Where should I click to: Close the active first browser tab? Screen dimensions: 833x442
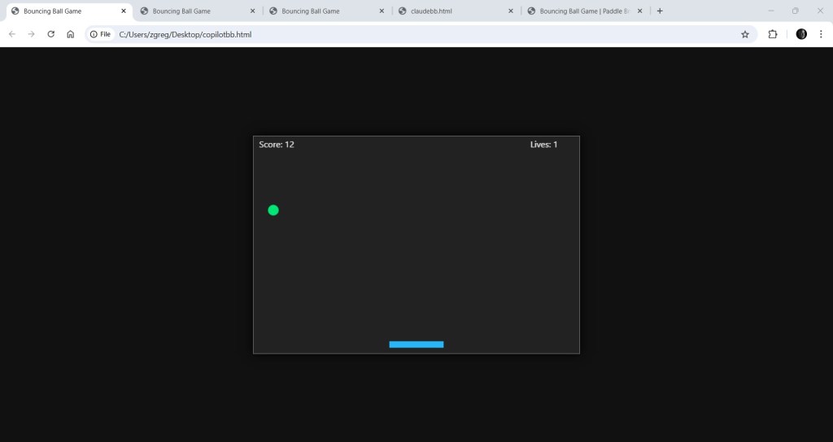[124, 11]
